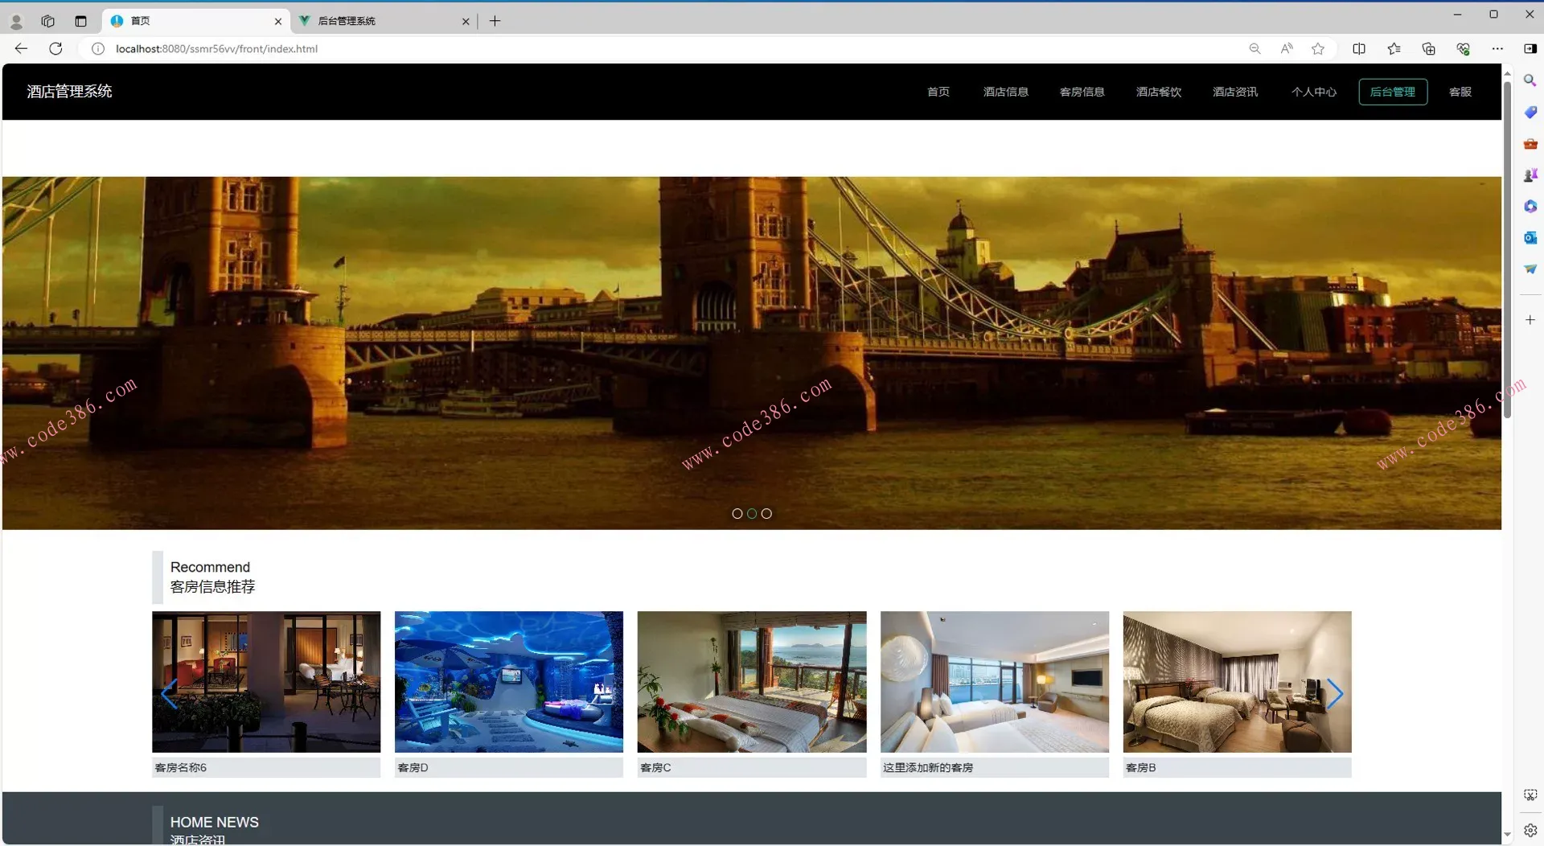This screenshot has height=846, width=1544.
Task: Open 酒店餐饮 navigation link
Action: click(1158, 92)
